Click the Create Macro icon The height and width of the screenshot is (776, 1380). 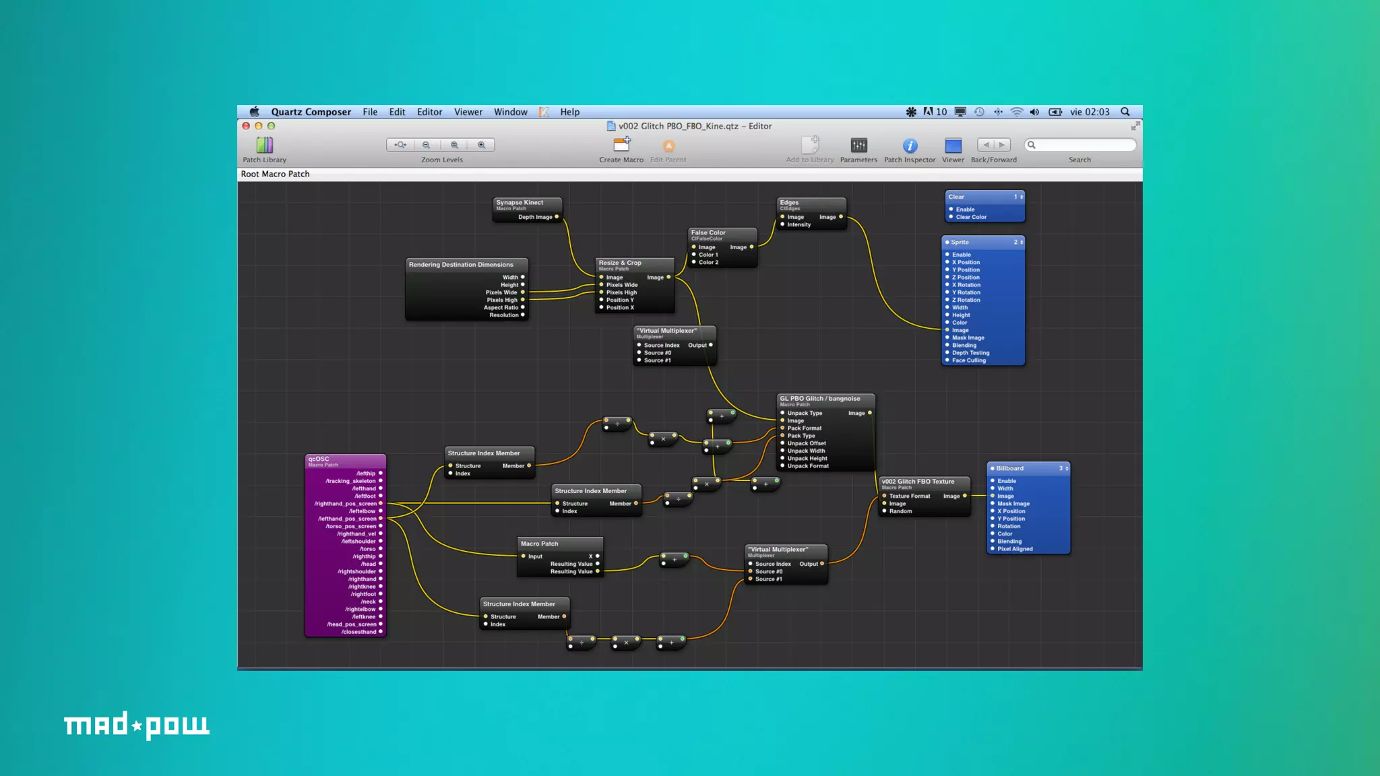coord(621,145)
